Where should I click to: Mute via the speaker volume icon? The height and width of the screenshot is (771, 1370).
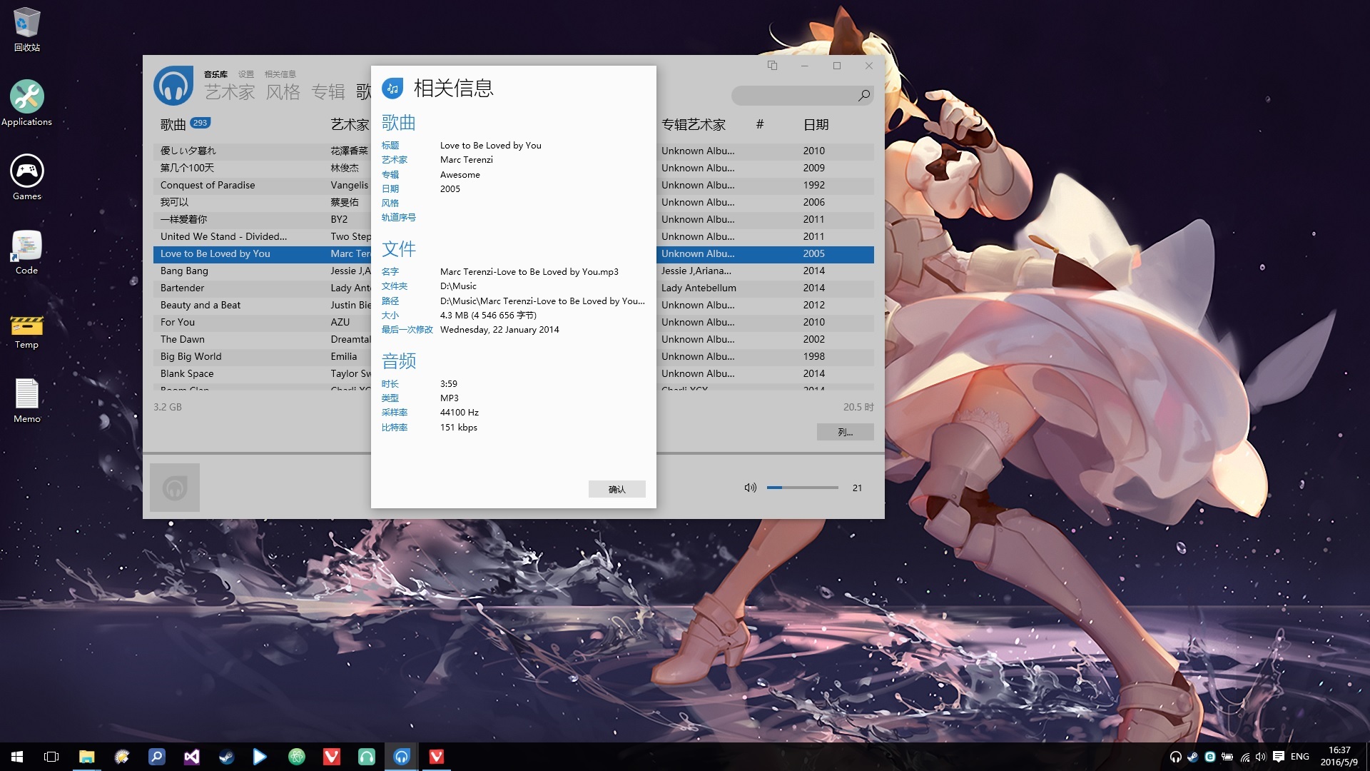750,488
